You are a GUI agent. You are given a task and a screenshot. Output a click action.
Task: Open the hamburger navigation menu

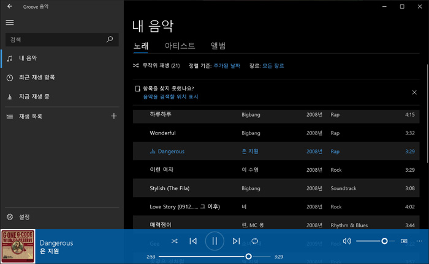9,23
